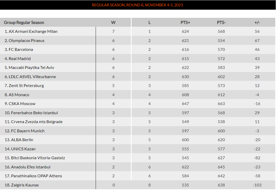This screenshot has width=276, height=190.
Task: Click the PTS+ column header
Action: pyautogui.click(x=185, y=22)
